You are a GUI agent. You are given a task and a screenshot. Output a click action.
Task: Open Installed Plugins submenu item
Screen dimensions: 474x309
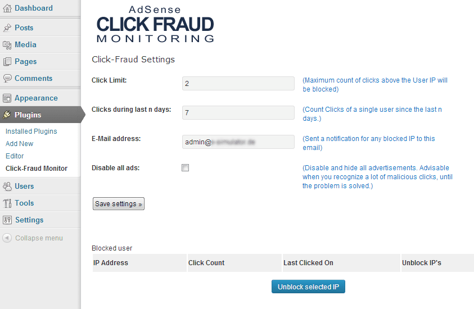(x=31, y=131)
